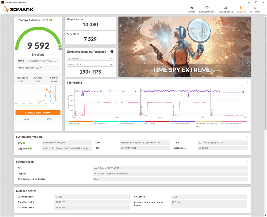
Task: Click the 190+ FPS estimate
Action: click(x=90, y=72)
